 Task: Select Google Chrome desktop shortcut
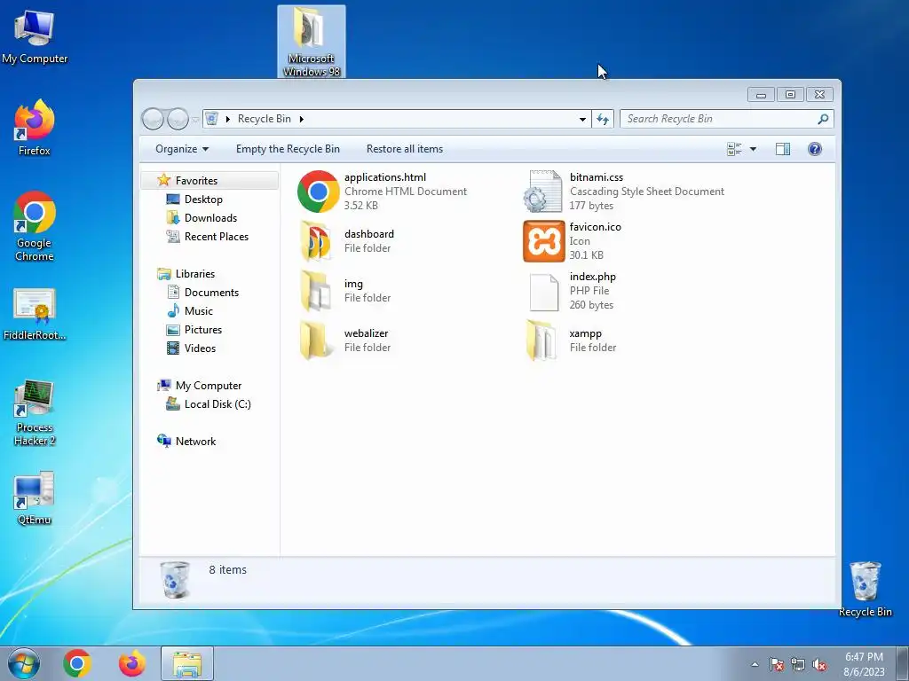[35, 226]
